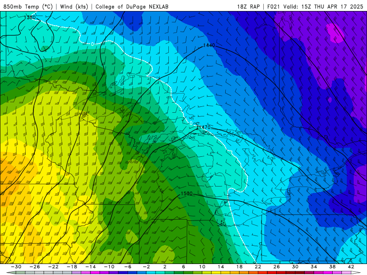Click the "850mb Temp (°C)" title text
This screenshot has width=367, height=275.
pos(28,6)
